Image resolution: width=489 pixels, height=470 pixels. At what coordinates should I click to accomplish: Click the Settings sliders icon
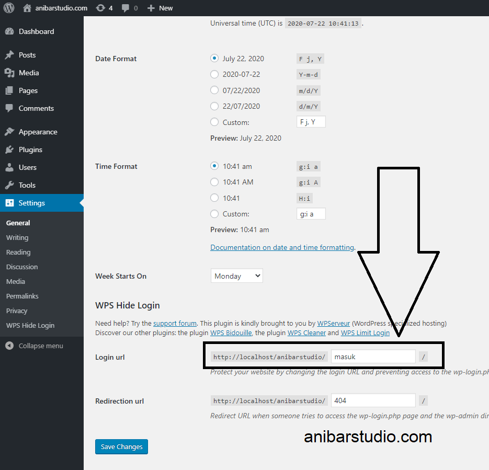point(9,203)
